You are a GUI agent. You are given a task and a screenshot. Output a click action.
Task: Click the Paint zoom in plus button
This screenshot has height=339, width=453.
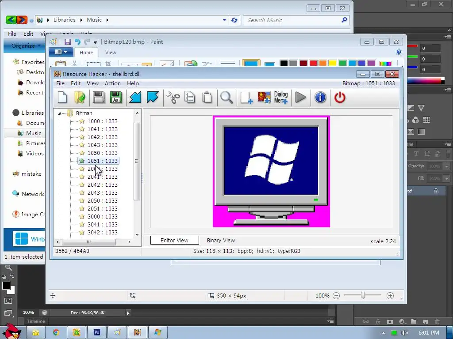390,295
